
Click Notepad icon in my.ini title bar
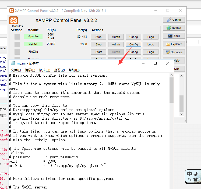coord(13,63)
